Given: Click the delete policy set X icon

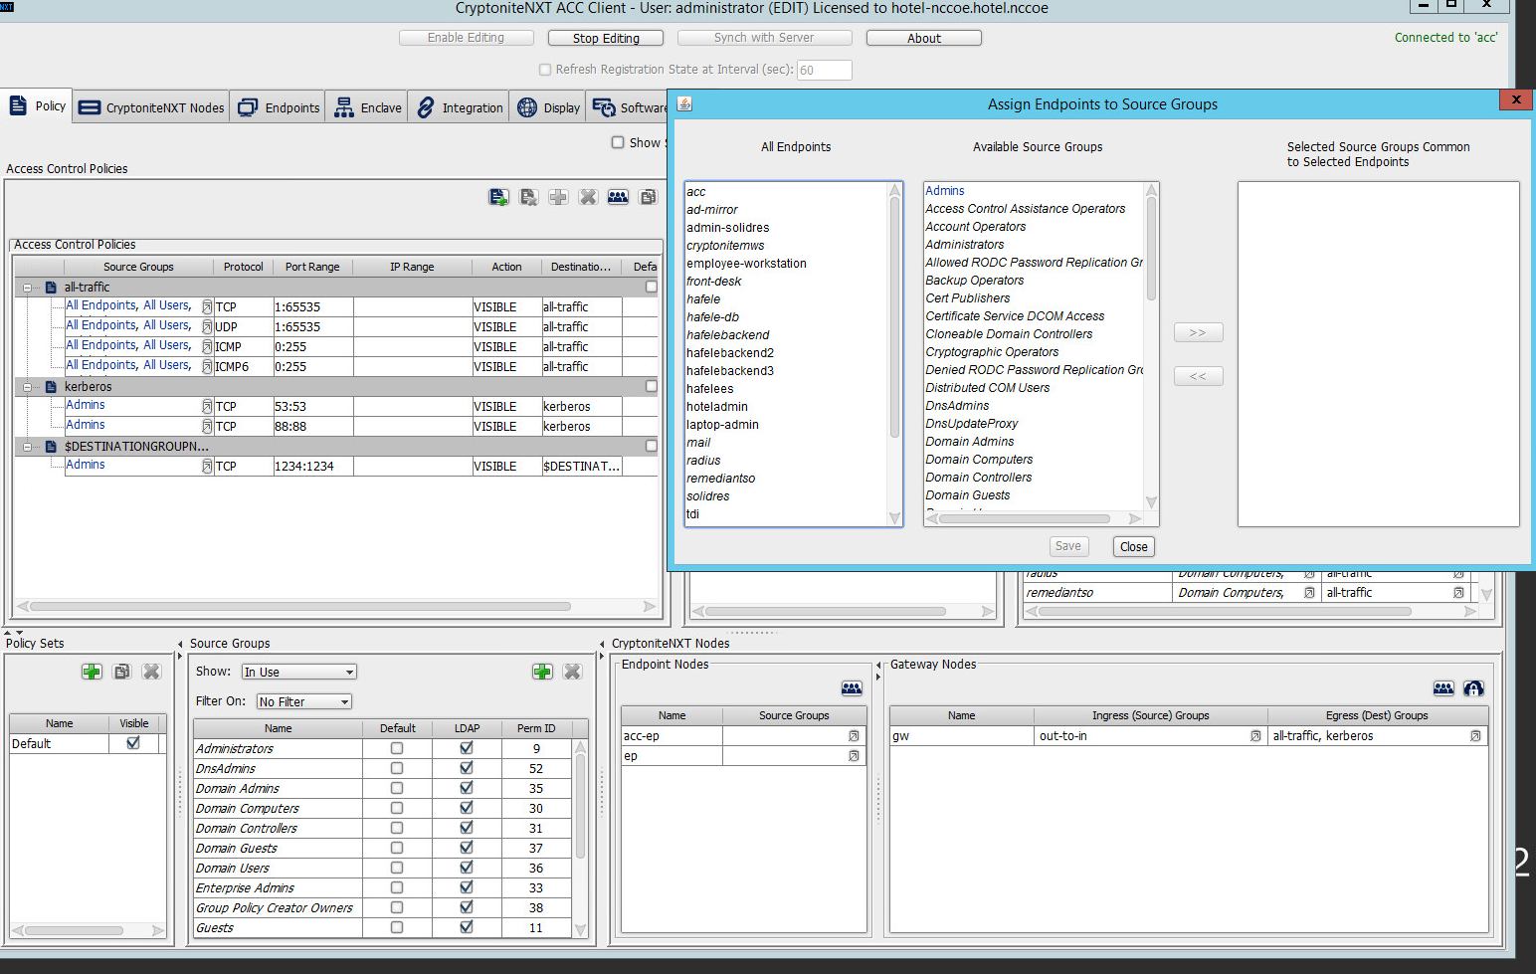Looking at the screenshot, I should point(151,672).
